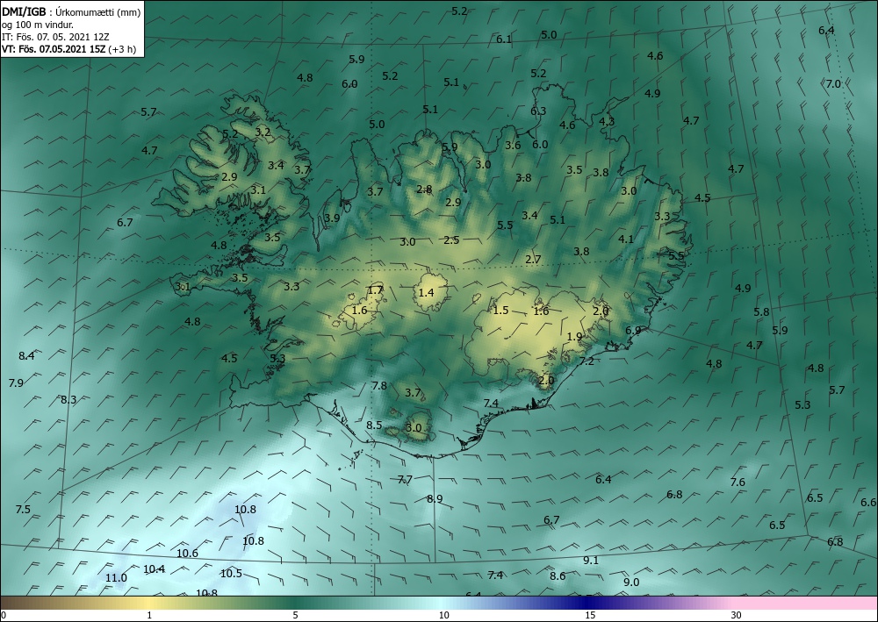Click the 6.3 value on the map
Screen dimensions: 878x622
pyautogui.click(x=538, y=111)
